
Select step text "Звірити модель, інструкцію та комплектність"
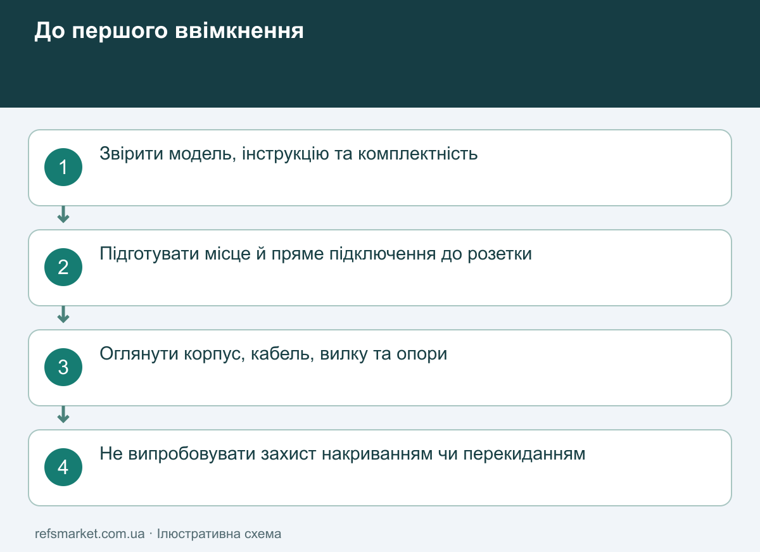click(289, 154)
